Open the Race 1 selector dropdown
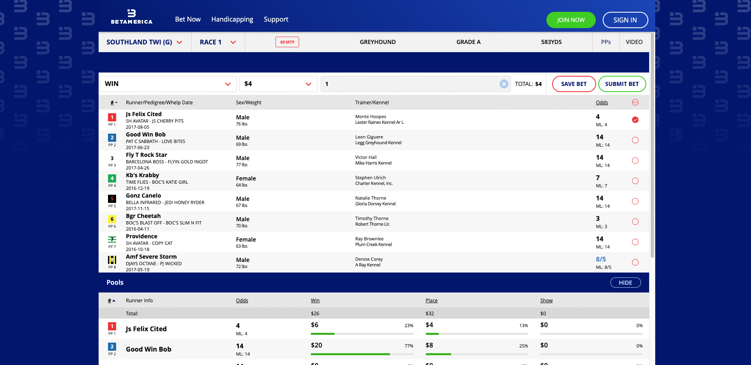This screenshot has width=751, height=365. [218, 42]
